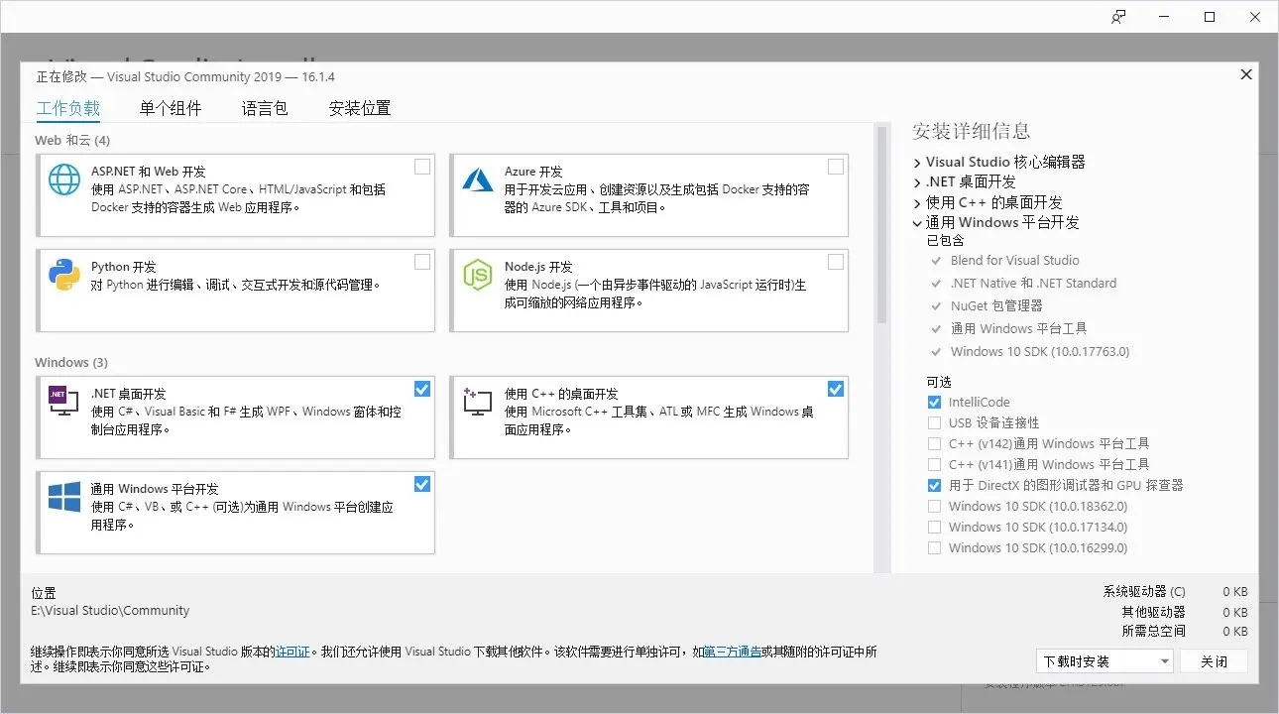This screenshot has height=714, width=1279.
Task: Click the Azure logo icon
Action: click(478, 179)
